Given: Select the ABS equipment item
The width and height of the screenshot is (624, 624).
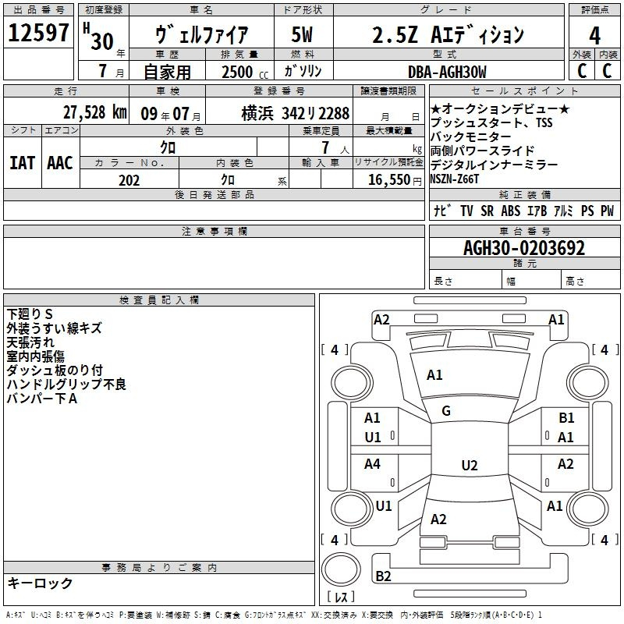Looking at the screenshot, I should [510, 211].
